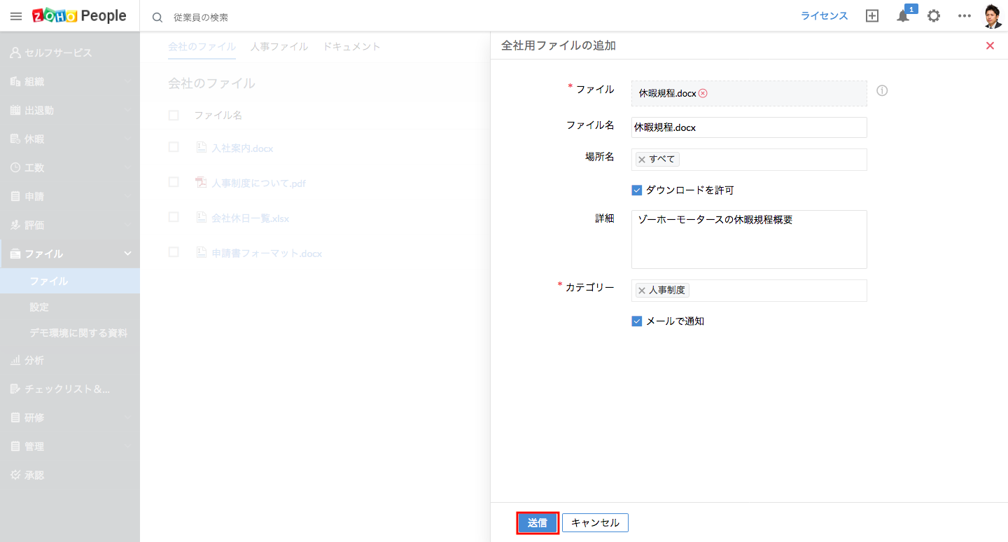Screen dimensions: 1008x542
Task: Uncheck ダウンロードを許可 checkbox
Action: (x=637, y=190)
